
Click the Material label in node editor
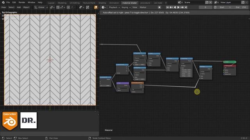click(109, 130)
